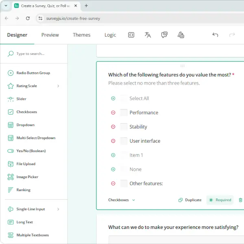This screenshot has width=244, height=244.
Task: Click the toolbox search magnifier icon
Action: click(x=11, y=54)
